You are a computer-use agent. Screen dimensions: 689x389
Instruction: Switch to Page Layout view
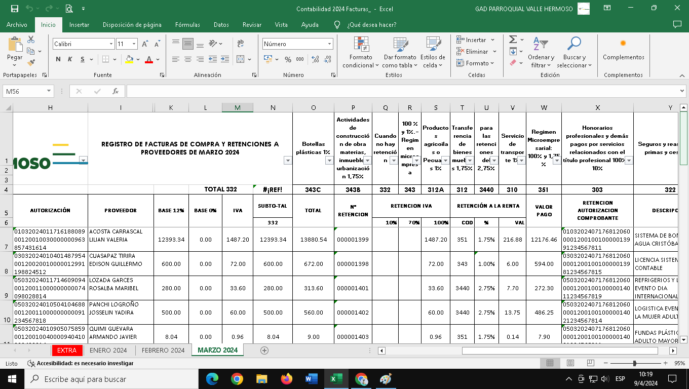570,363
